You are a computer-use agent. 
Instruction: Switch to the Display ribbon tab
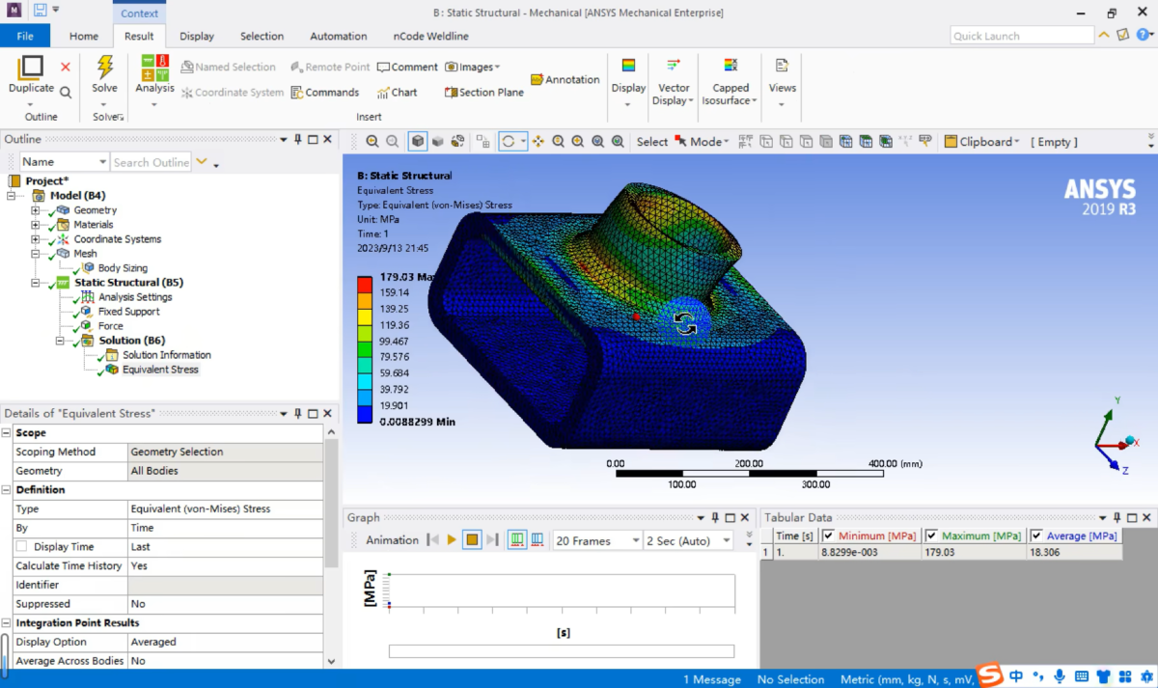click(197, 36)
